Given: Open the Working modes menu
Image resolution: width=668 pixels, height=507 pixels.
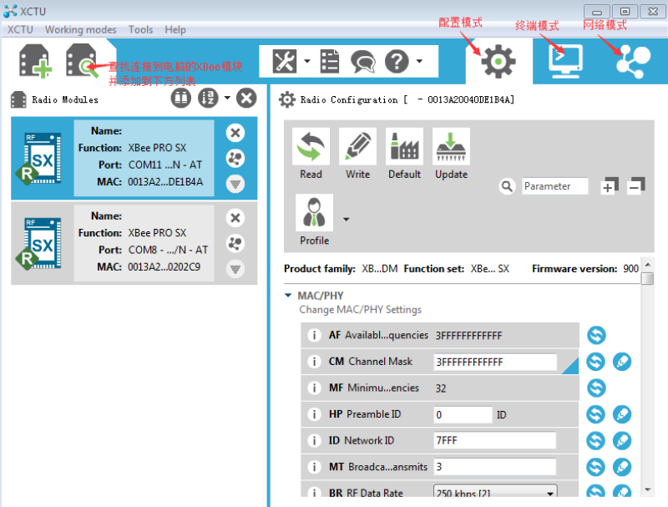Looking at the screenshot, I should [x=80, y=30].
